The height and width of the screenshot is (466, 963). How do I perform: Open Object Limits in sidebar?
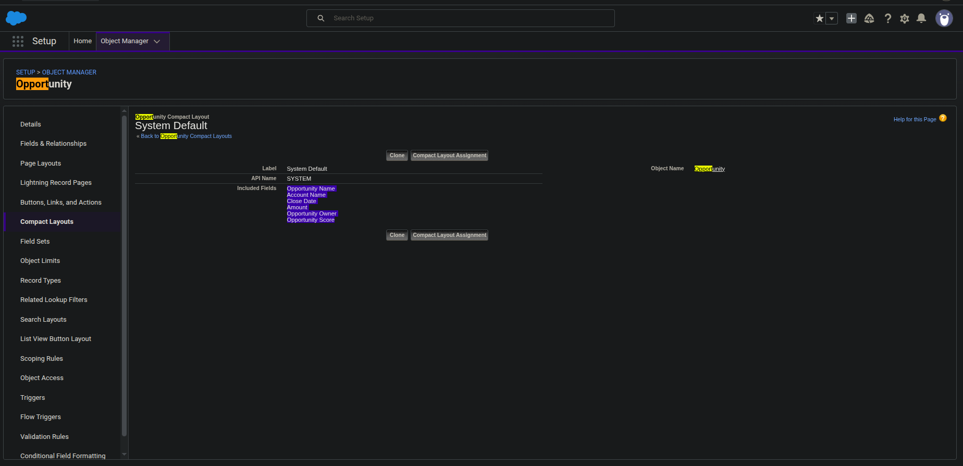[40, 261]
